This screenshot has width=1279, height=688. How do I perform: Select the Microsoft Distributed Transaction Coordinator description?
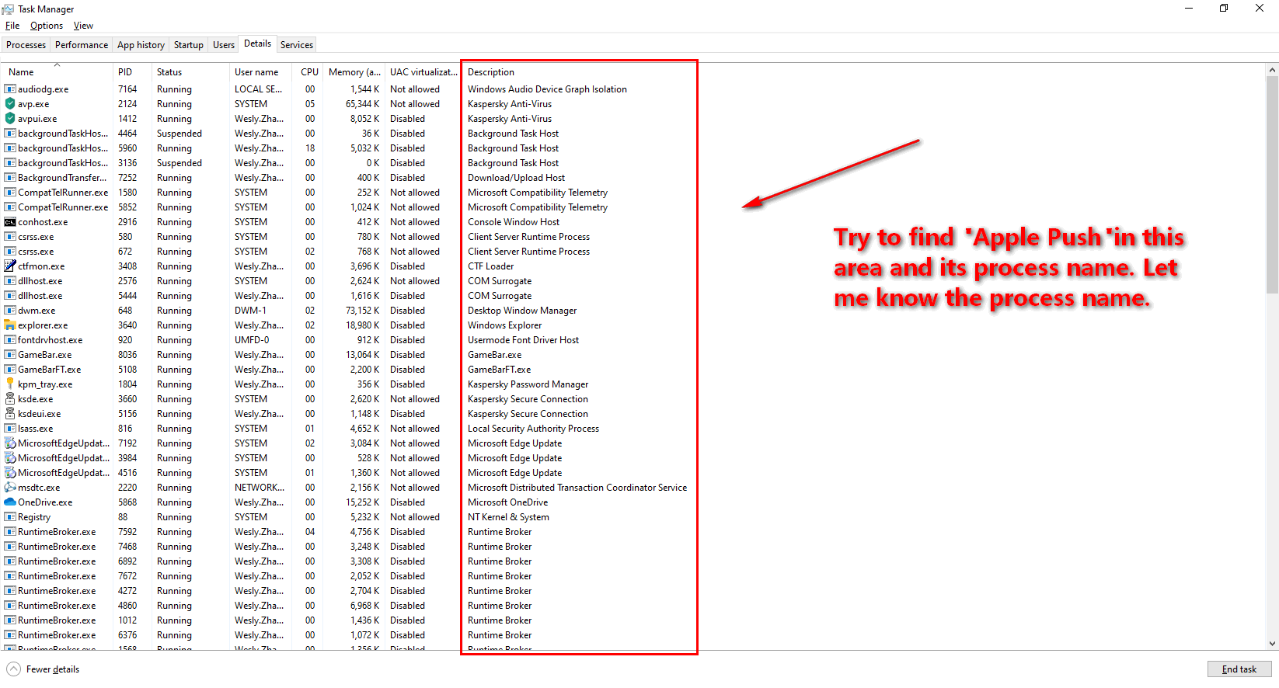click(x=577, y=488)
